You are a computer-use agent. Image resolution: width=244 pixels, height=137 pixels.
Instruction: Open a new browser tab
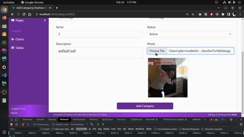click(57, 8)
